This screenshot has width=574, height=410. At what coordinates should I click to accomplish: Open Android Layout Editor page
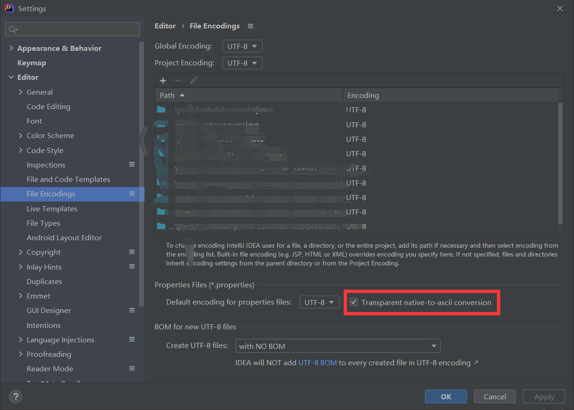click(x=64, y=237)
